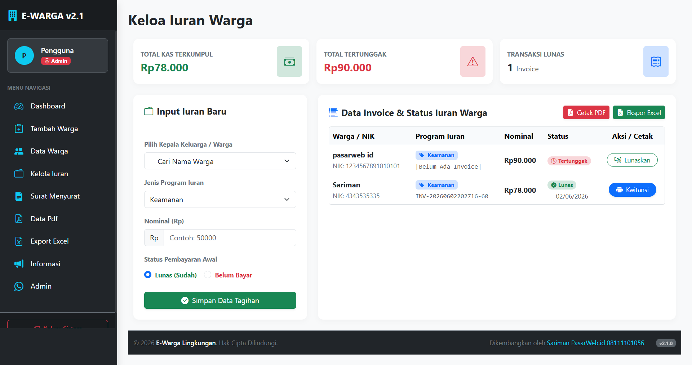Click the [Belum Ada Invoice] text
Viewport: 692px width, 365px height.
[x=448, y=166]
